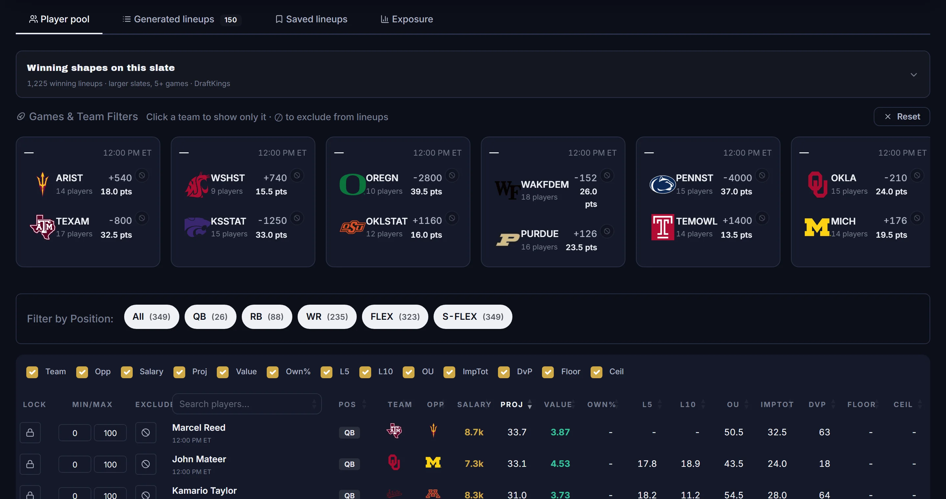Uncheck the Ceil column checkbox
Viewport: 946px width, 499px height.
tap(597, 372)
